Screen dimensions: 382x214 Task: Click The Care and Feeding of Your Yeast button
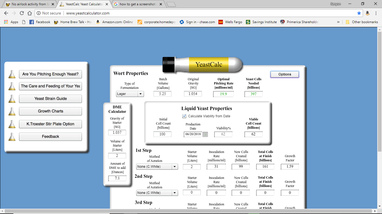[x=50, y=86]
